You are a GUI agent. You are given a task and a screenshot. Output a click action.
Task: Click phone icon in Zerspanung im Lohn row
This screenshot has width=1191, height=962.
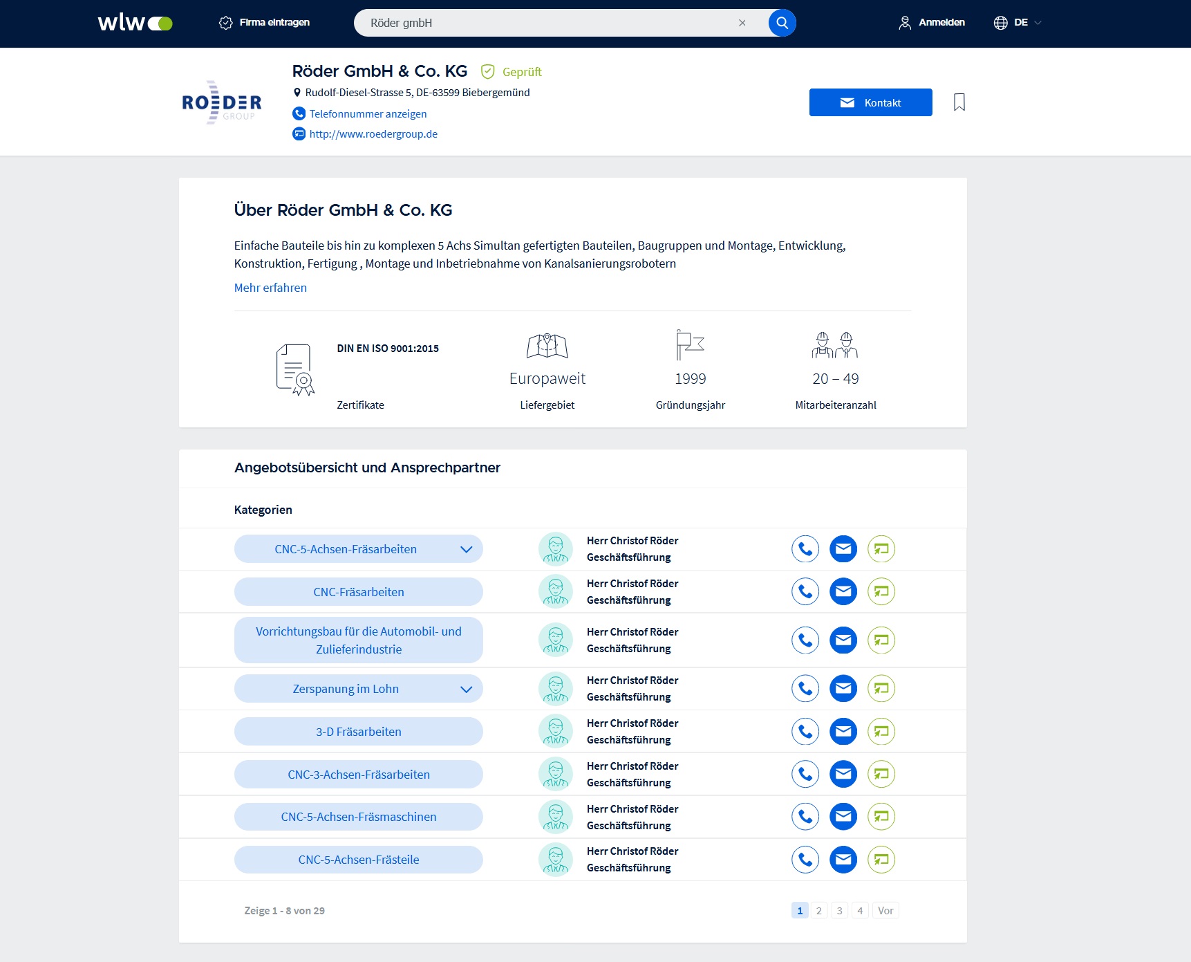(x=805, y=688)
